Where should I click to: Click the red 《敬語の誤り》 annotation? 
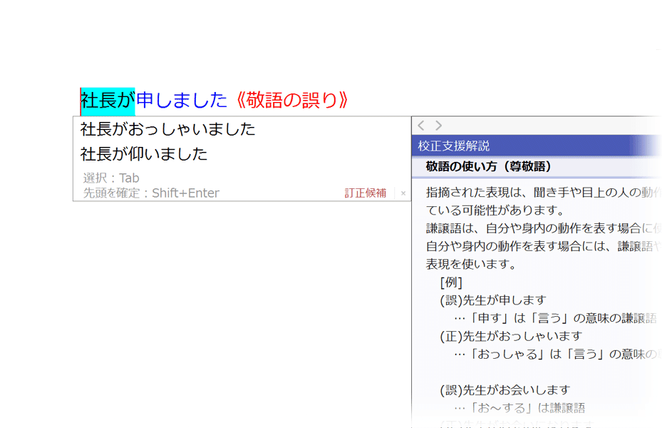[291, 101]
